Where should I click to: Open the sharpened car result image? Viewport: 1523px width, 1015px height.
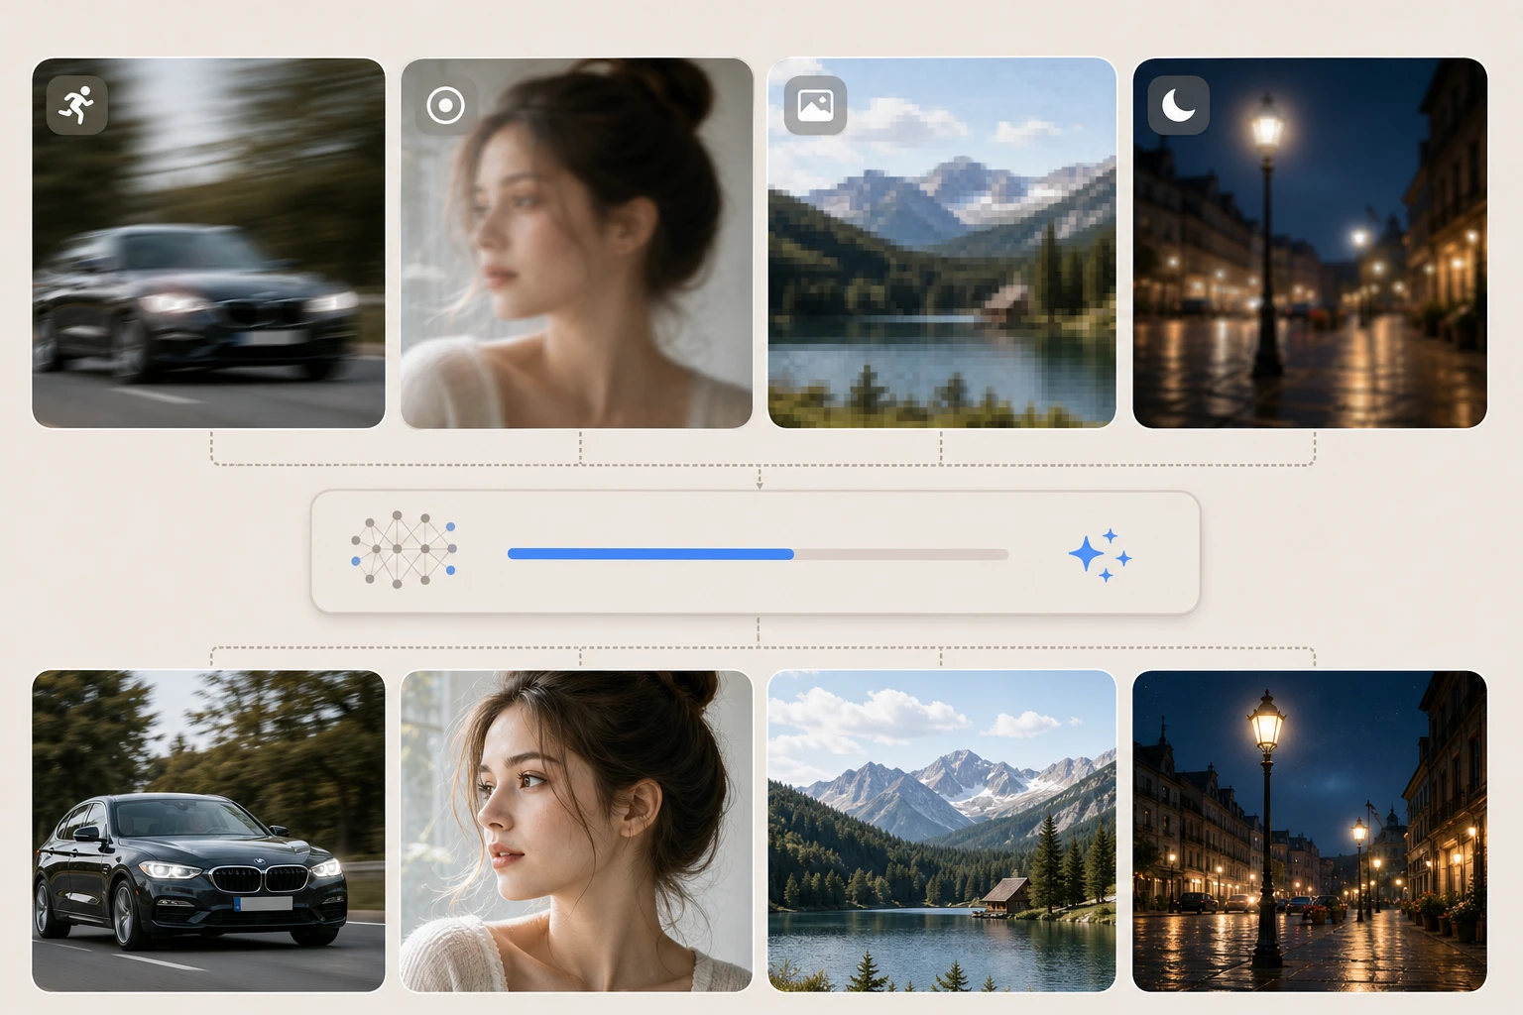click(x=208, y=831)
